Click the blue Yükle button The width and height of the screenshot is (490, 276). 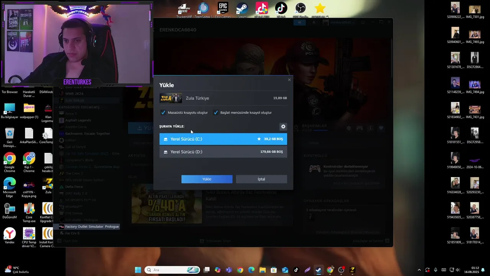point(207,179)
